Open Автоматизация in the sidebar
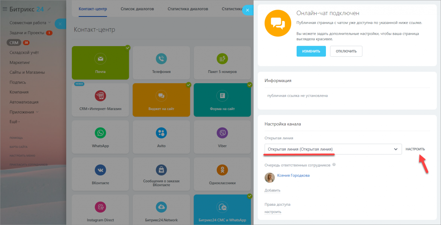Image resolution: width=441 pixels, height=225 pixels. (24, 102)
